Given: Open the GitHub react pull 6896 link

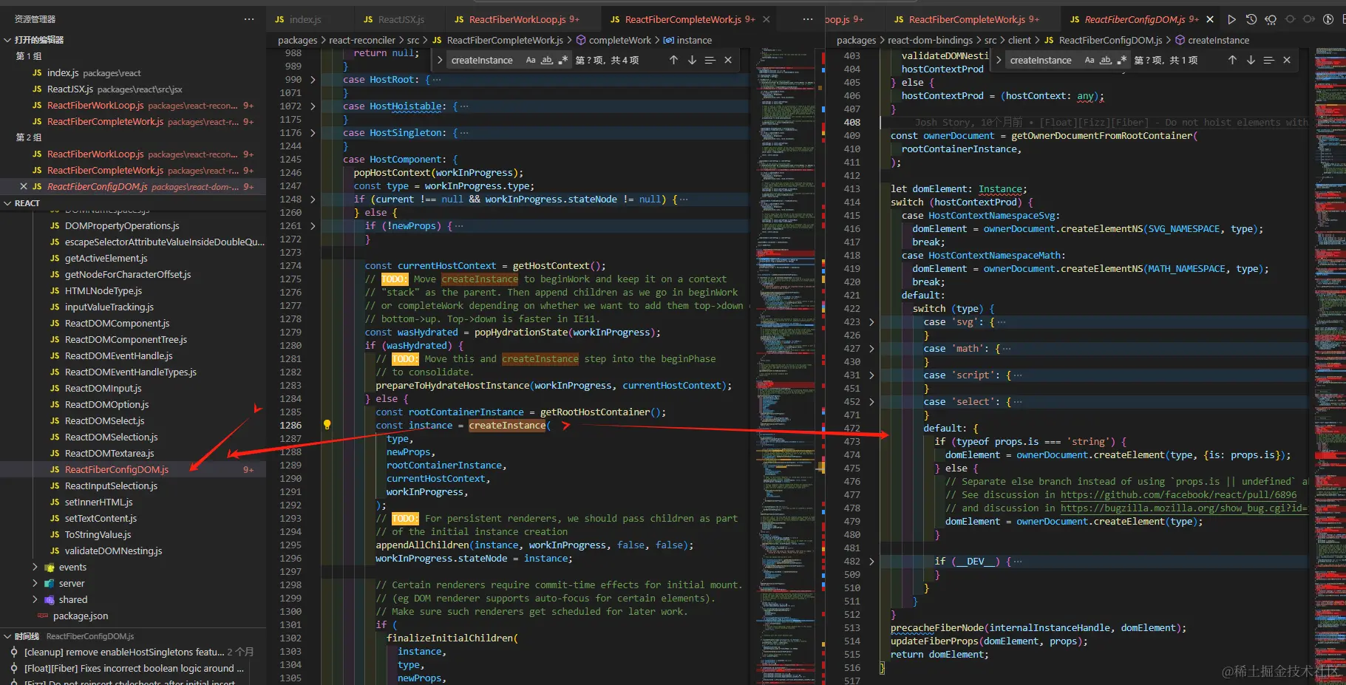Looking at the screenshot, I should [1178, 495].
